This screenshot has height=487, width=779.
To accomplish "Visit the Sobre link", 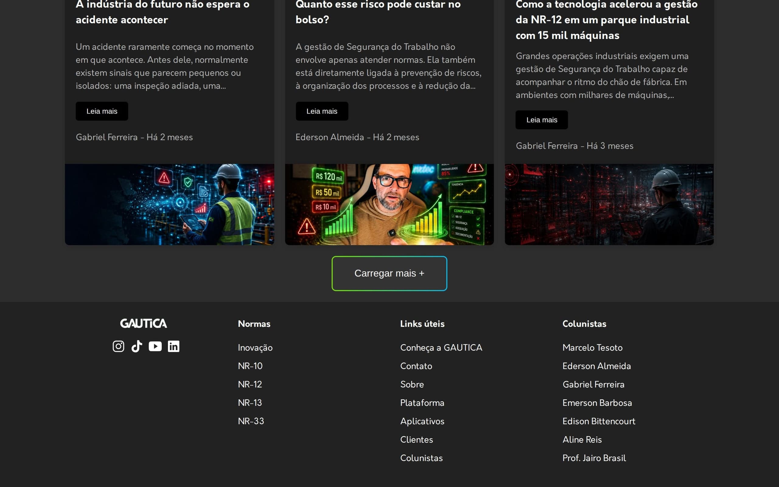I will [412, 384].
